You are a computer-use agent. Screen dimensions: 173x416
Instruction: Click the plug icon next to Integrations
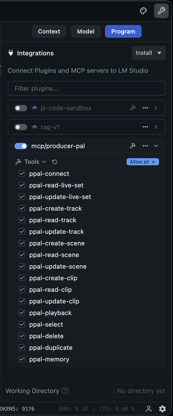click(x=11, y=53)
